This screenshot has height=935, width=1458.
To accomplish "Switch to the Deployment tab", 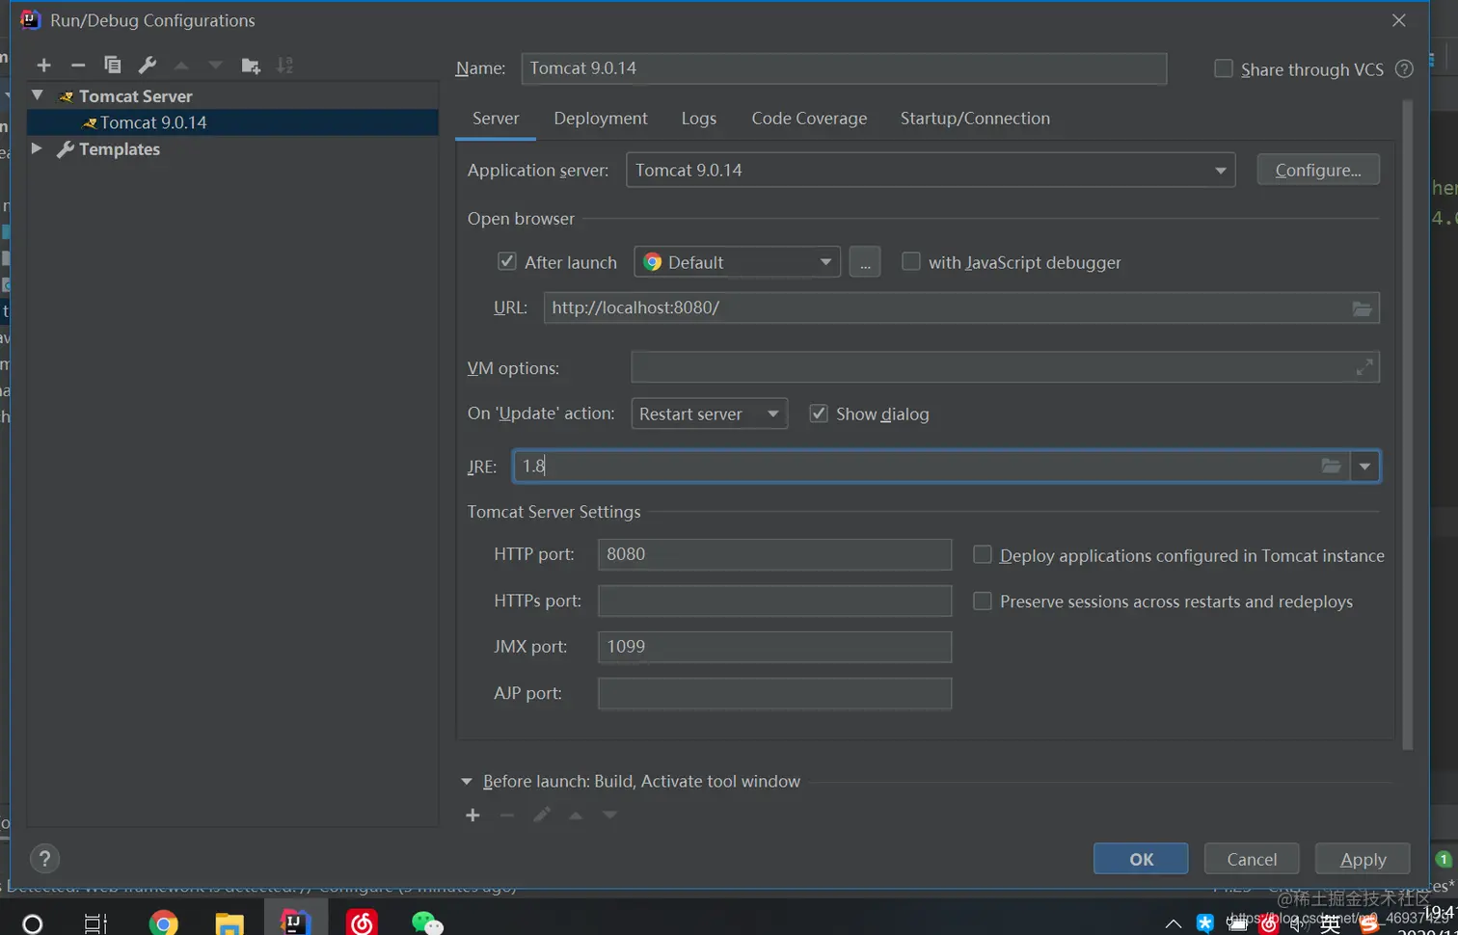I will [x=601, y=119].
